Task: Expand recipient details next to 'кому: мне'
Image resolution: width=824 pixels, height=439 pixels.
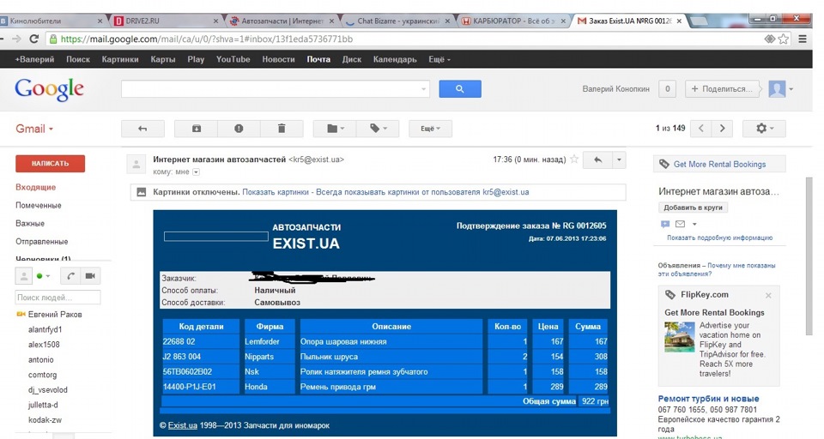Action: click(x=196, y=171)
